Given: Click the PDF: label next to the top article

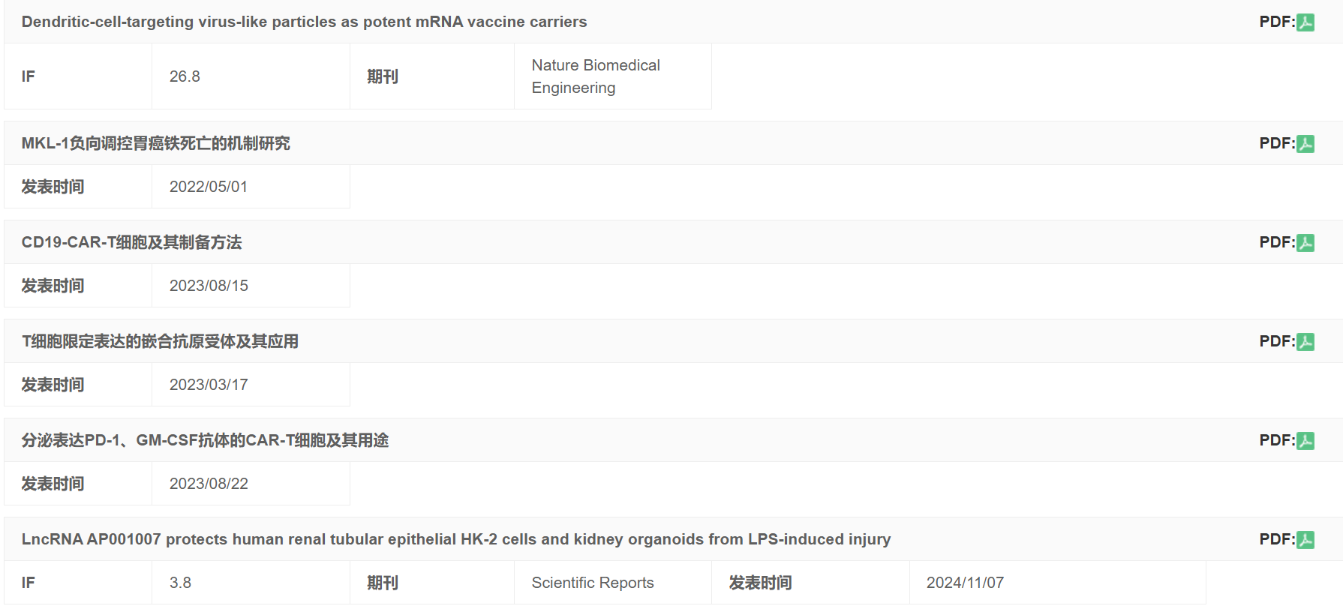Looking at the screenshot, I should click(1275, 22).
